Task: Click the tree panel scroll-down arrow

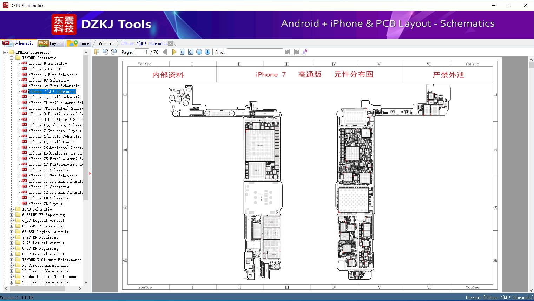Action: 86,283
